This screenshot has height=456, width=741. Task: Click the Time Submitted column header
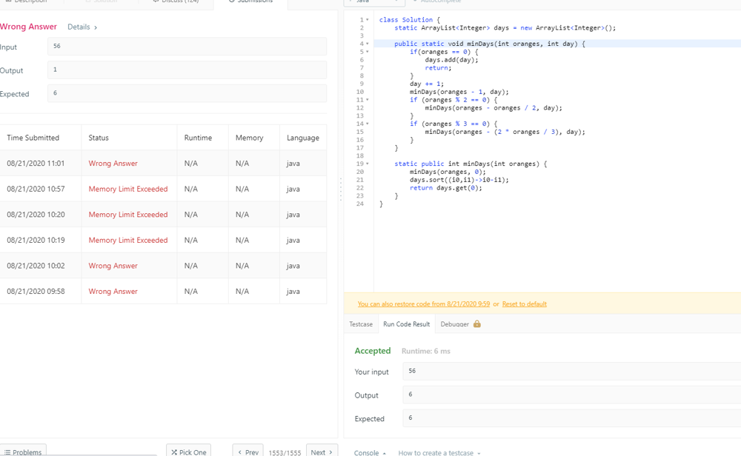coord(33,138)
